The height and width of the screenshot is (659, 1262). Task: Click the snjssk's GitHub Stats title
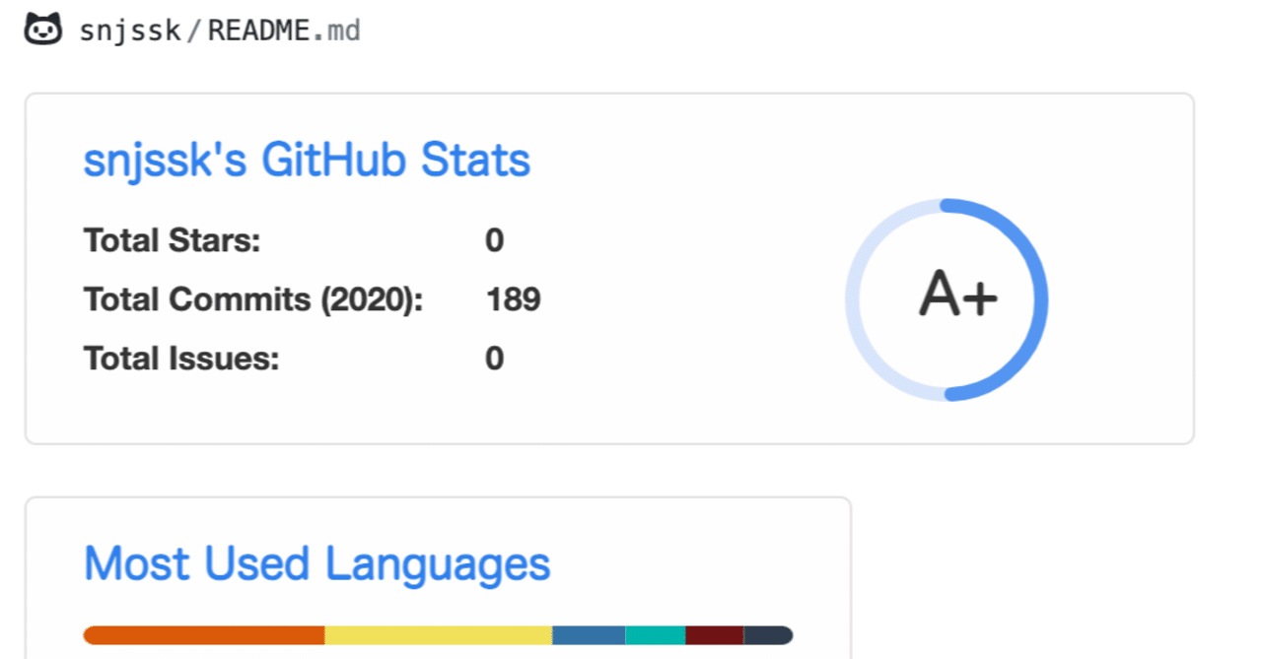[x=307, y=159]
